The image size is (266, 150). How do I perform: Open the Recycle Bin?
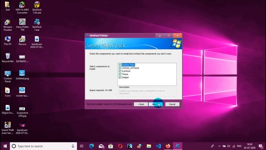[7, 58]
